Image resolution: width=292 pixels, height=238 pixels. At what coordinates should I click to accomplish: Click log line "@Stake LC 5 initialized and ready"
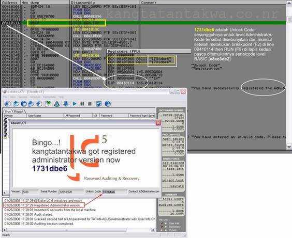(43, 200)
